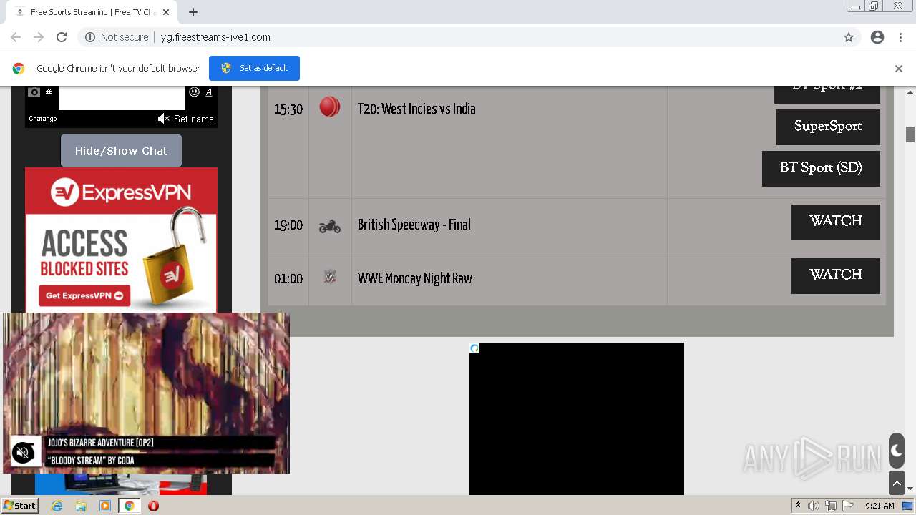Screen dimensions: 916x515
Task: Click the hashtag icon in chat
Action: [49, 92]
